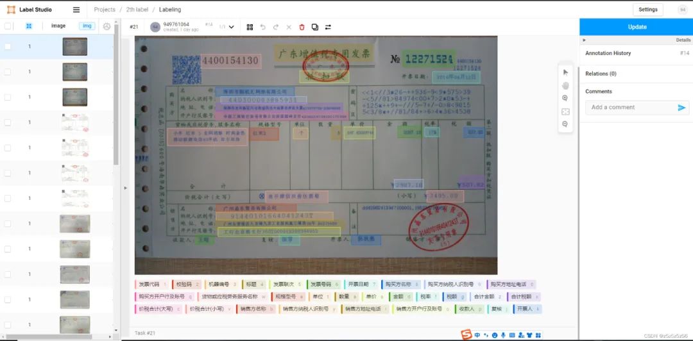Check the third task row checkbox
The height and width of the screenshot is (341, 693).
tap(8, 97)
